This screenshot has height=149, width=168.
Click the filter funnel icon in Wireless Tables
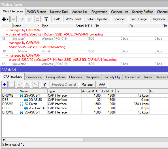pyautogui.click(x=46, y=19)
